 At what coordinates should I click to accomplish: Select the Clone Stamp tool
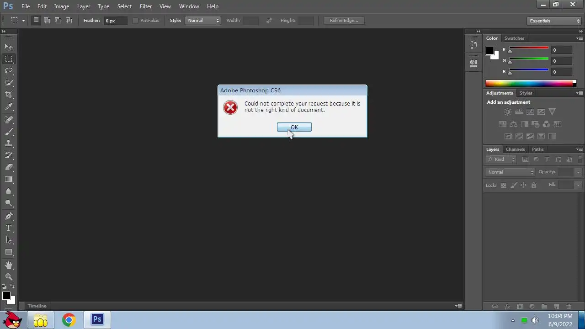pos(9,143)
